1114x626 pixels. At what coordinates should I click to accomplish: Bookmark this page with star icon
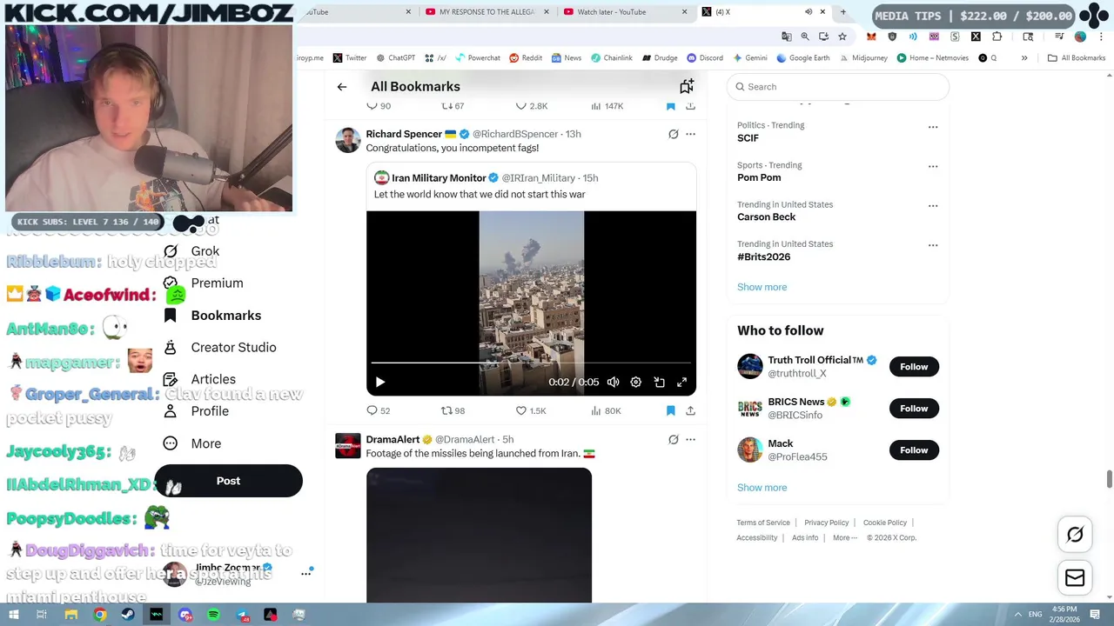[x=842, y=37]
